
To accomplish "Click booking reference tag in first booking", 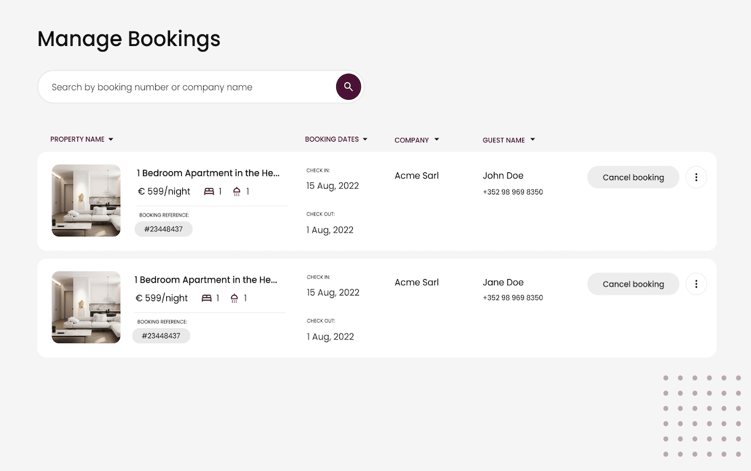I will coord(163,229).
